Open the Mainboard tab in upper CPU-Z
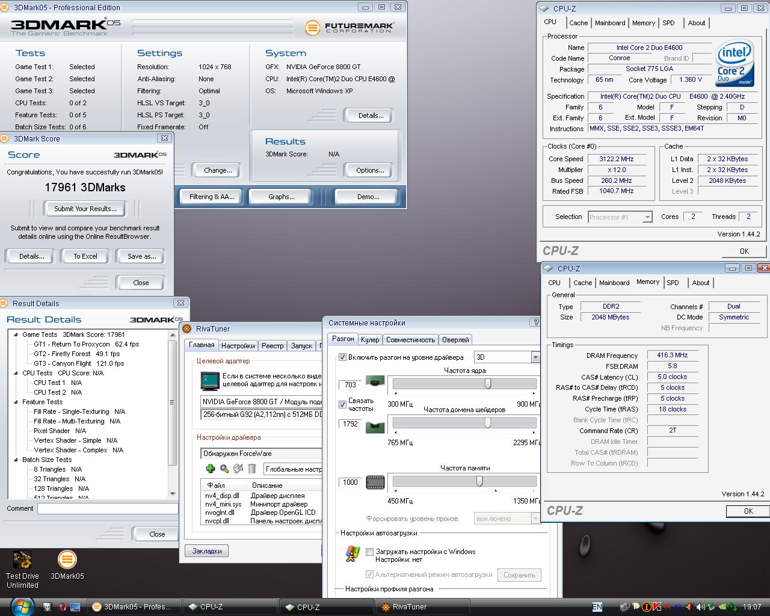The image size is (770, 616). click(610, 23)
